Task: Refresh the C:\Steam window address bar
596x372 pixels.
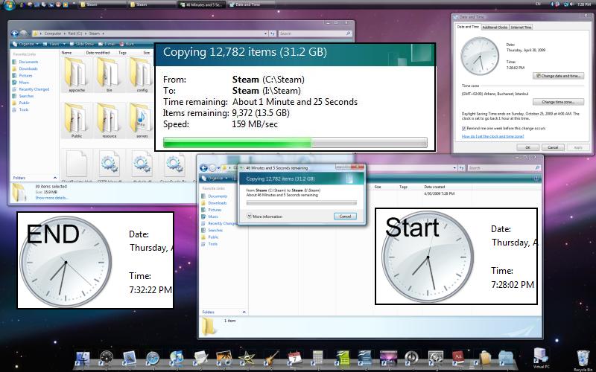Action: [x=273, y=33]
